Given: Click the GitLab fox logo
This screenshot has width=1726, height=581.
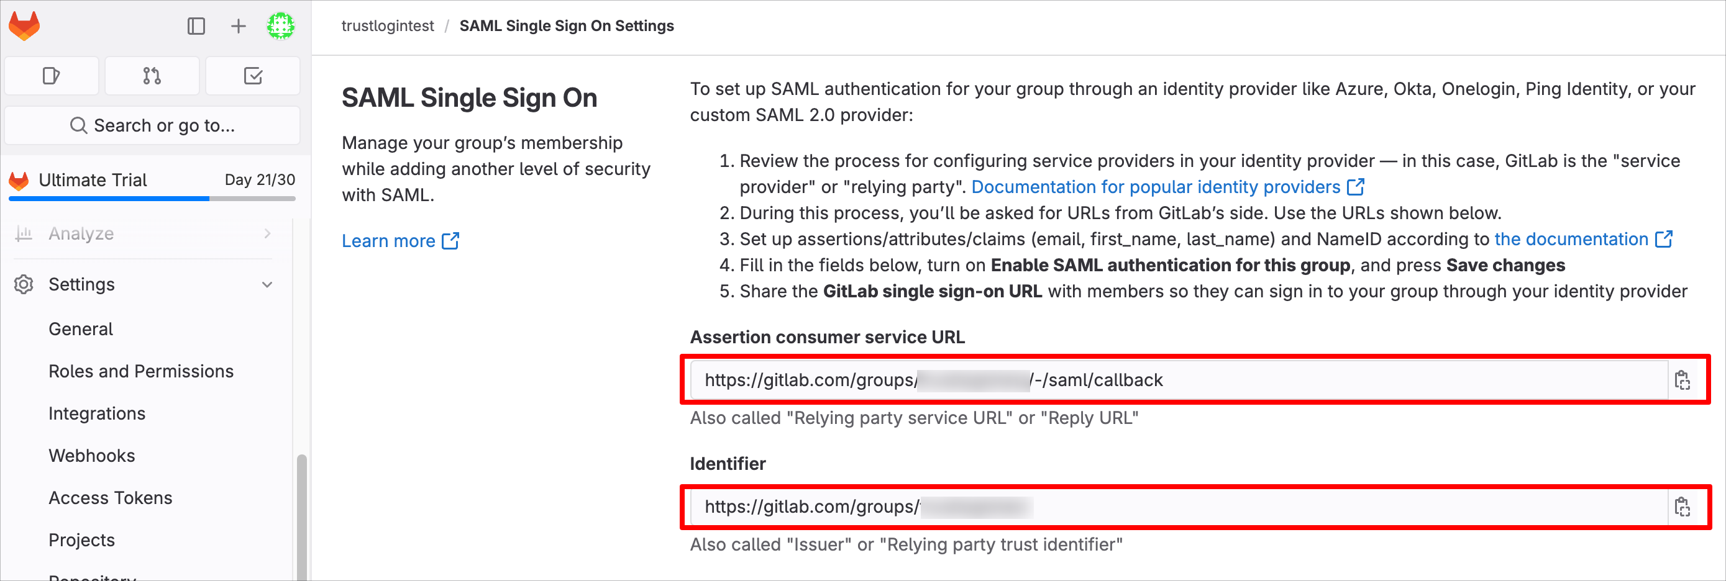Looking at the screenshot, I should coord(24,26).
